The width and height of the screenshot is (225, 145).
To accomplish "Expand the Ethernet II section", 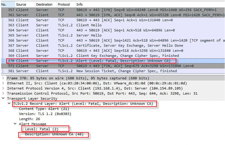I will pyautogui.click(x=3, y=83).
